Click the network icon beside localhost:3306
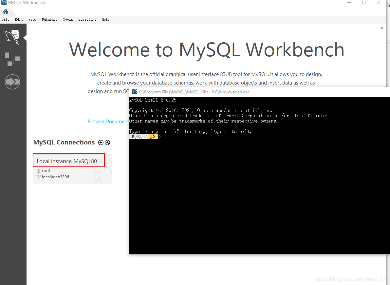390x285 pixels. pos(38,177)
